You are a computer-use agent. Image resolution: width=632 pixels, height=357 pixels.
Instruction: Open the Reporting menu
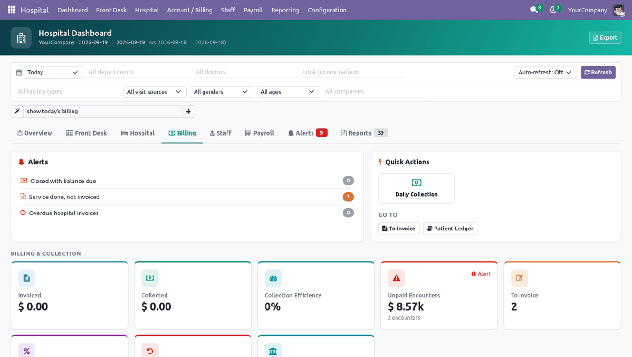coord(285,10)
